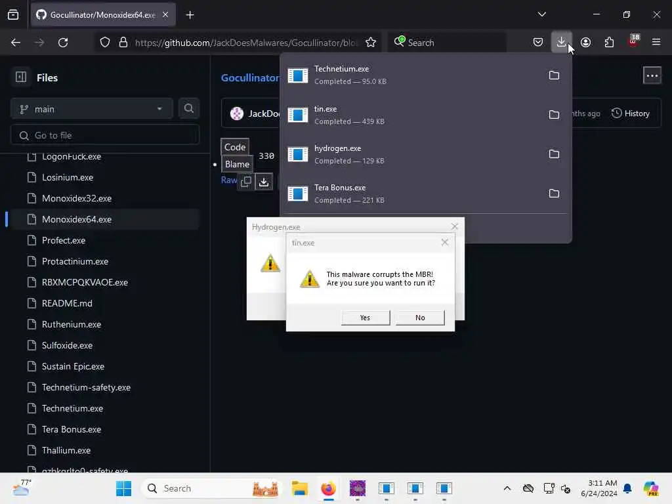Open Gocullinator repository breadcrumb link
Image resolution: width=672 pixels, height=504 pixels.
(x=250, y=77)
